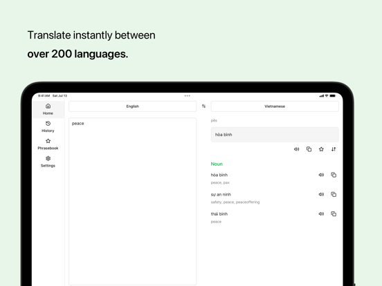382x286 pixels.
Task: Click the 'peace, pax' synonyms text
Action: (220, 182)
